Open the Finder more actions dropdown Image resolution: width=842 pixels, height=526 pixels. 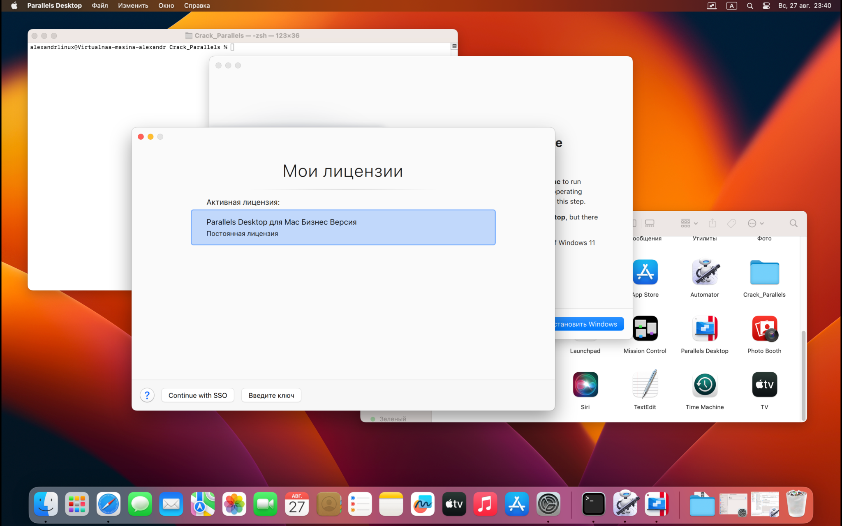click(x=756, y=223)
